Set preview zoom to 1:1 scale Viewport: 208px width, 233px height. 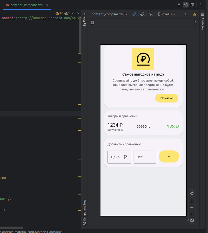192,214
